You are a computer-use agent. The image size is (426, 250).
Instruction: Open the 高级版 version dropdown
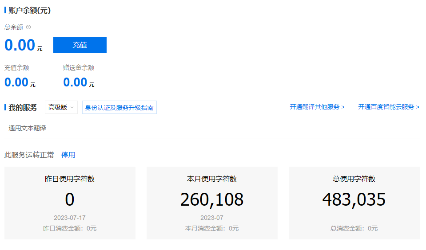click(61, 107)
